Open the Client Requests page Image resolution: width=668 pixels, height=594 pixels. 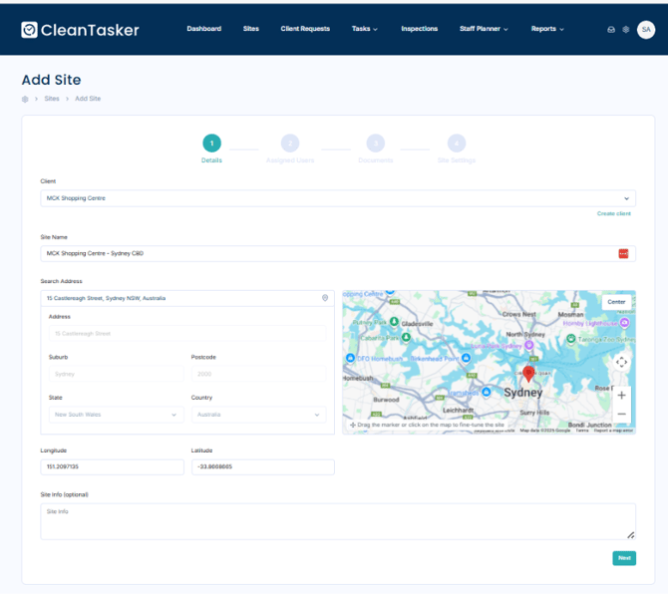(x=305, y=29)
